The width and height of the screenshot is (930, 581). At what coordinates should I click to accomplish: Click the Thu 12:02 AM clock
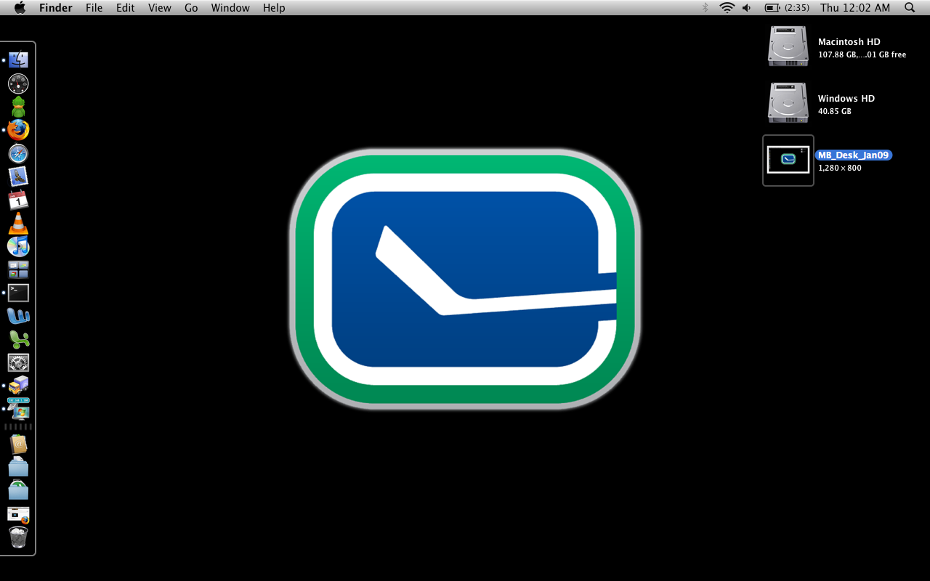tap(855, 7)
